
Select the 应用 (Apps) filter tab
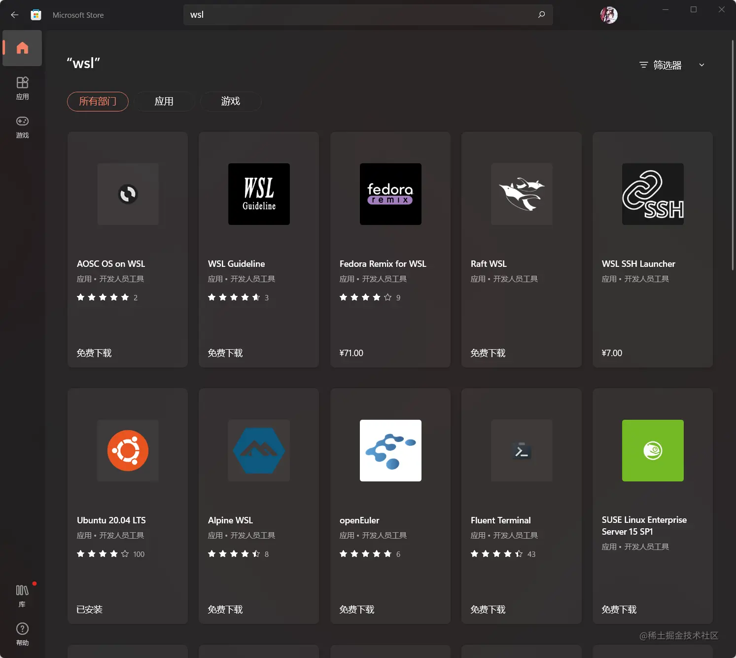[x=164, y=102]
